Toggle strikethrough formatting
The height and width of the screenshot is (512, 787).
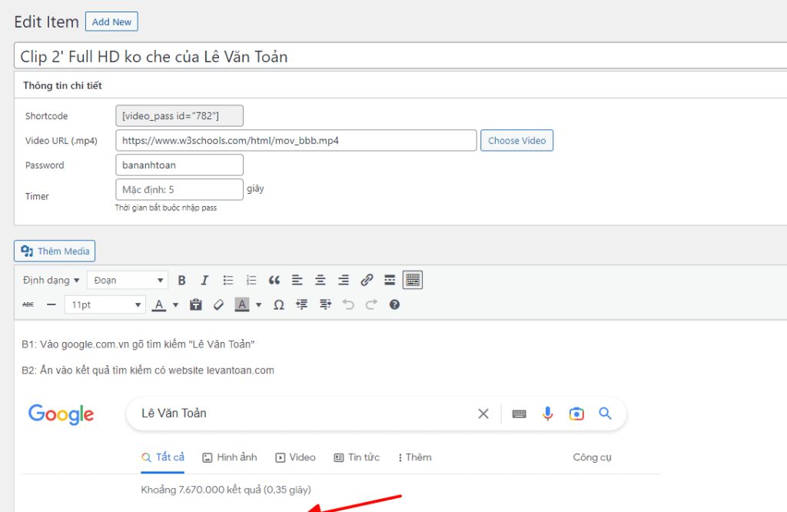coord(28,305)
